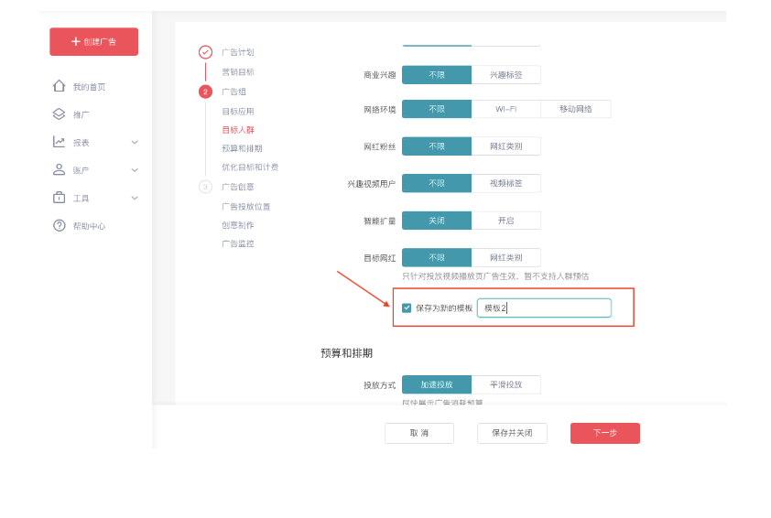Open 帮助中心 question mark icon

(x=60, y=225)
